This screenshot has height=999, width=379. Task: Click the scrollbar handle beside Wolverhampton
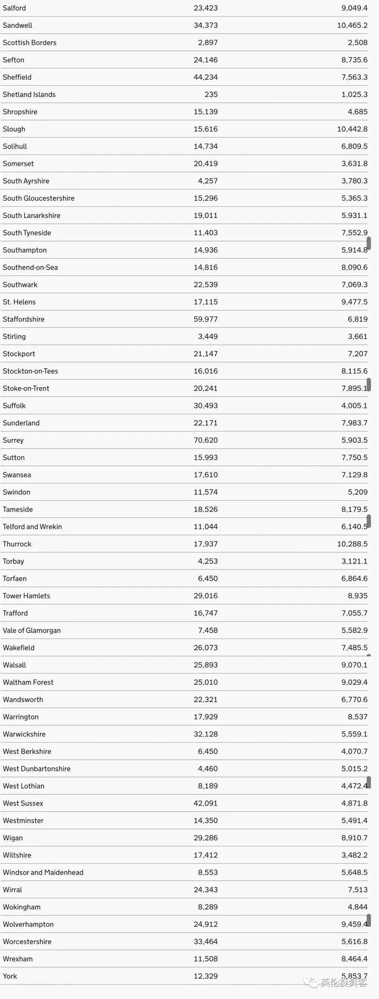click(369, 921)
